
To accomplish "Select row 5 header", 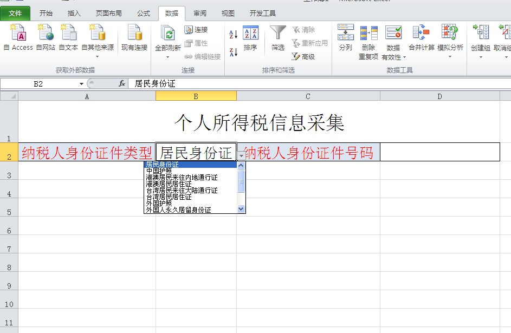I will coord(9,207).
